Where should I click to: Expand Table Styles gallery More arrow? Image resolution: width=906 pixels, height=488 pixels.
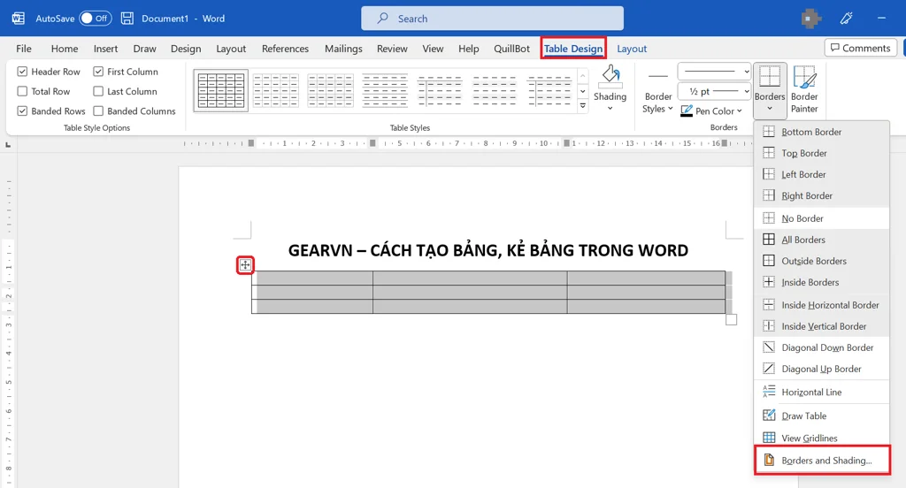coord(582,106)
